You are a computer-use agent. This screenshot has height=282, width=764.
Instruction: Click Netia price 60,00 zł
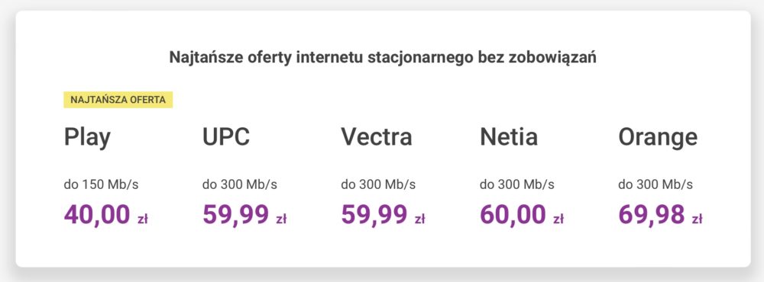tap(522, 214)
